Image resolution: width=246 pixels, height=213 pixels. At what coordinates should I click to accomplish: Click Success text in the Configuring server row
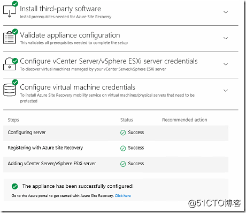click(x=136, y=133)
